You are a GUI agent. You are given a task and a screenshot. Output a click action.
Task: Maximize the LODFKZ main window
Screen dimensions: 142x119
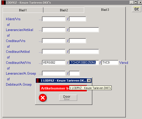pyautogui.click(x=136, y=3)
